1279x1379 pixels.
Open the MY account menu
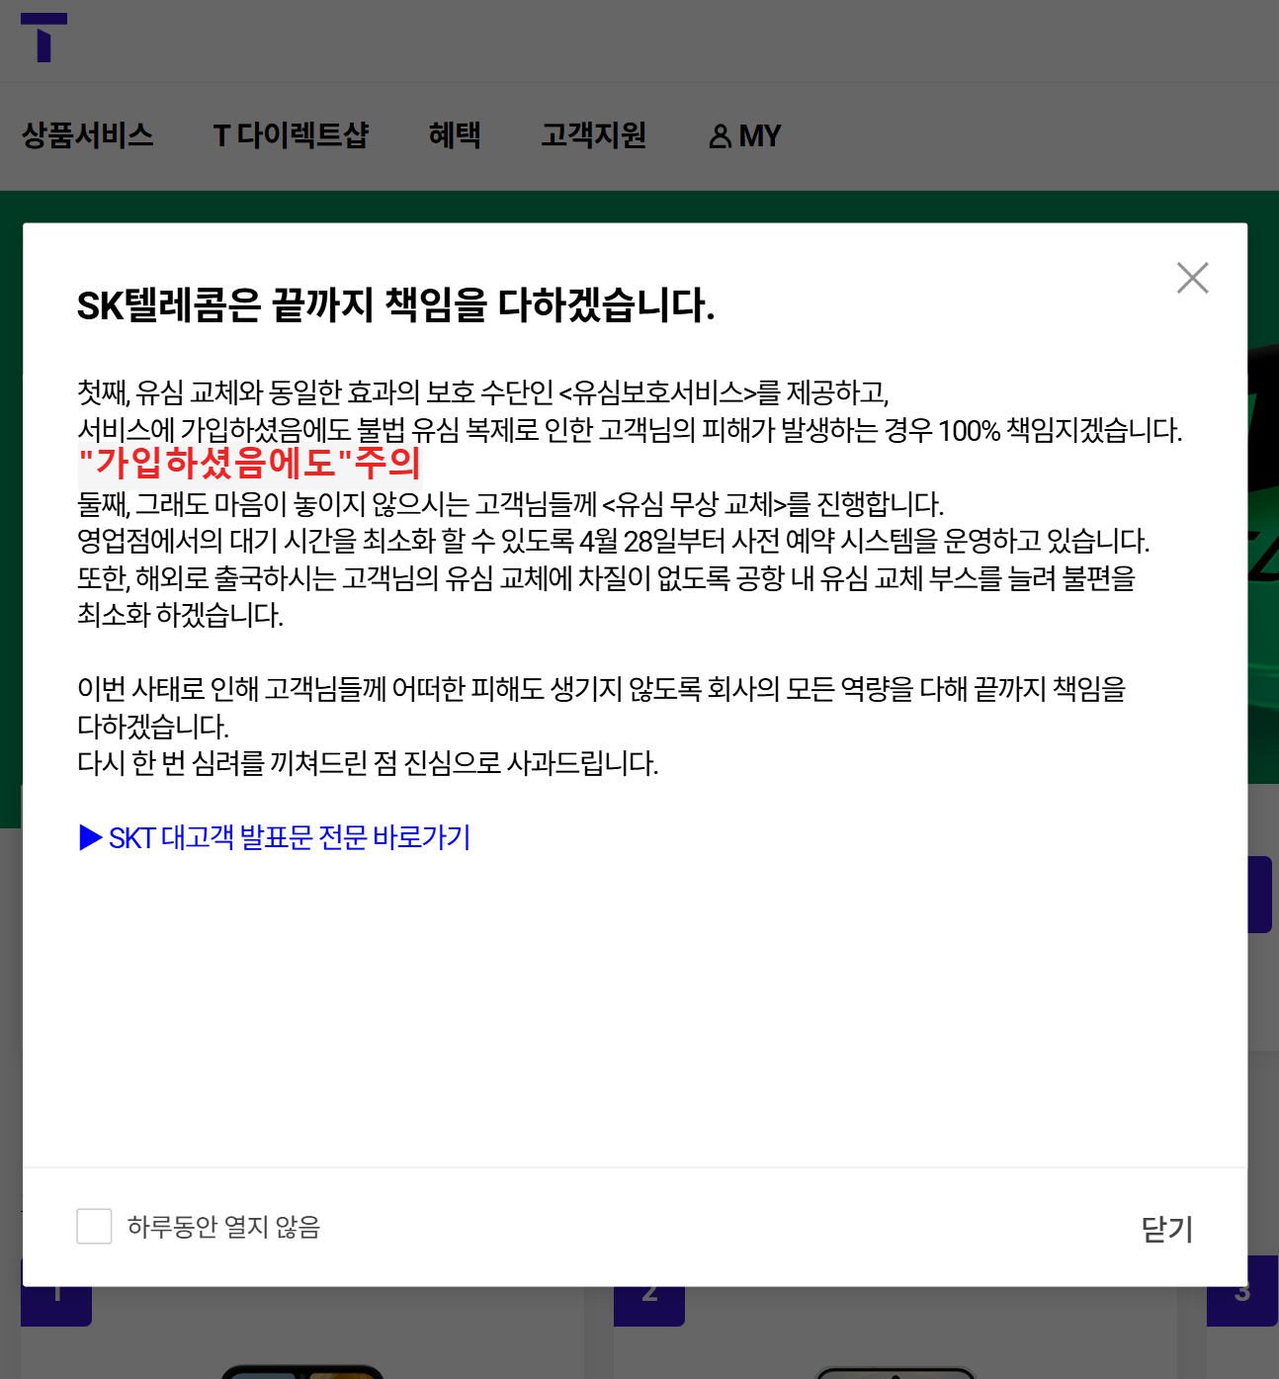click(745, 136)
